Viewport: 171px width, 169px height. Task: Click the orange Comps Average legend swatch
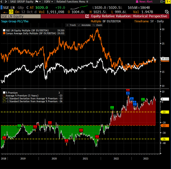click(4, 33)
